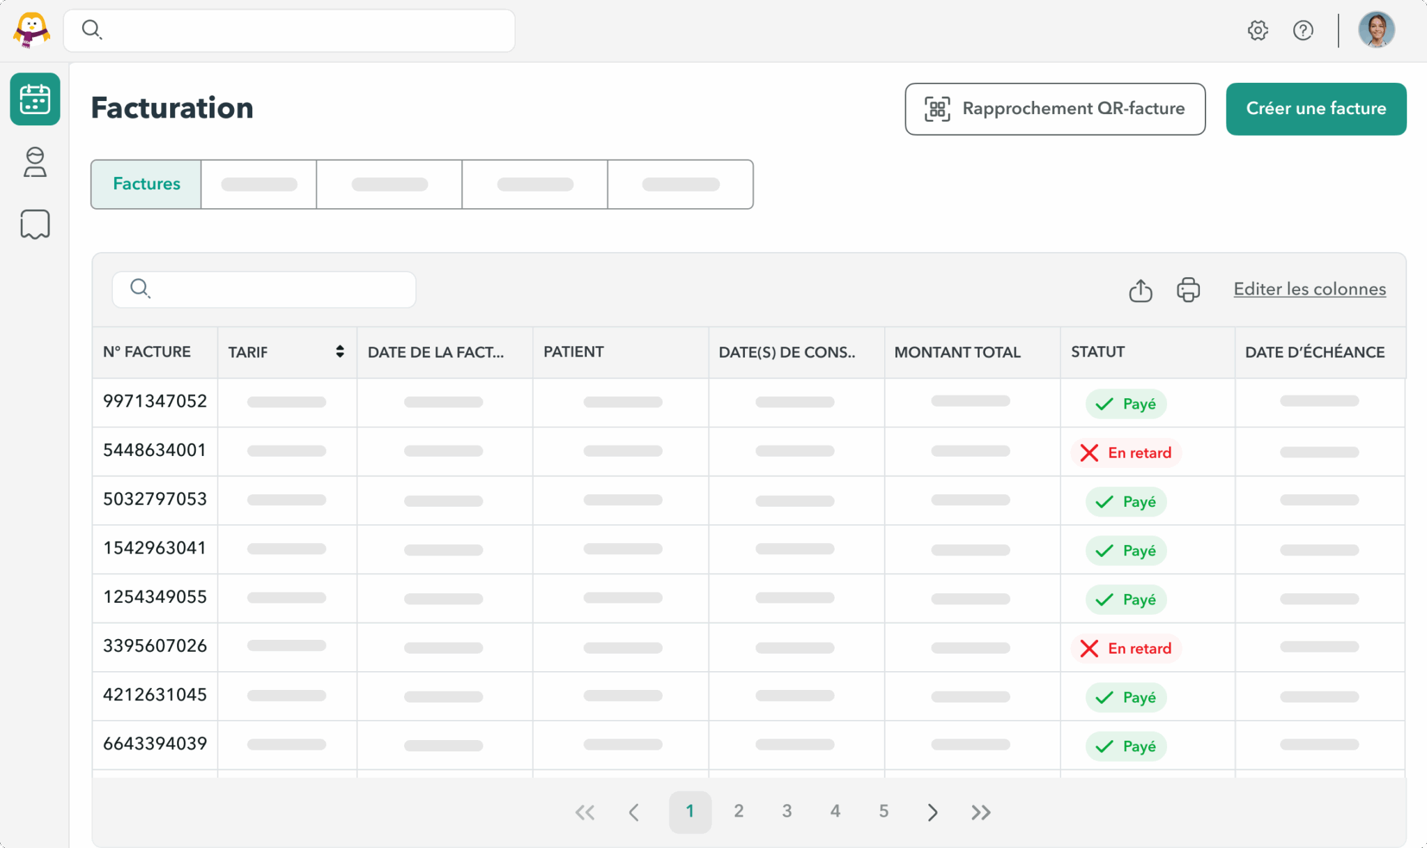Open the settings gear icon
Viewport: 1427px width, 848px height.
1259,30
